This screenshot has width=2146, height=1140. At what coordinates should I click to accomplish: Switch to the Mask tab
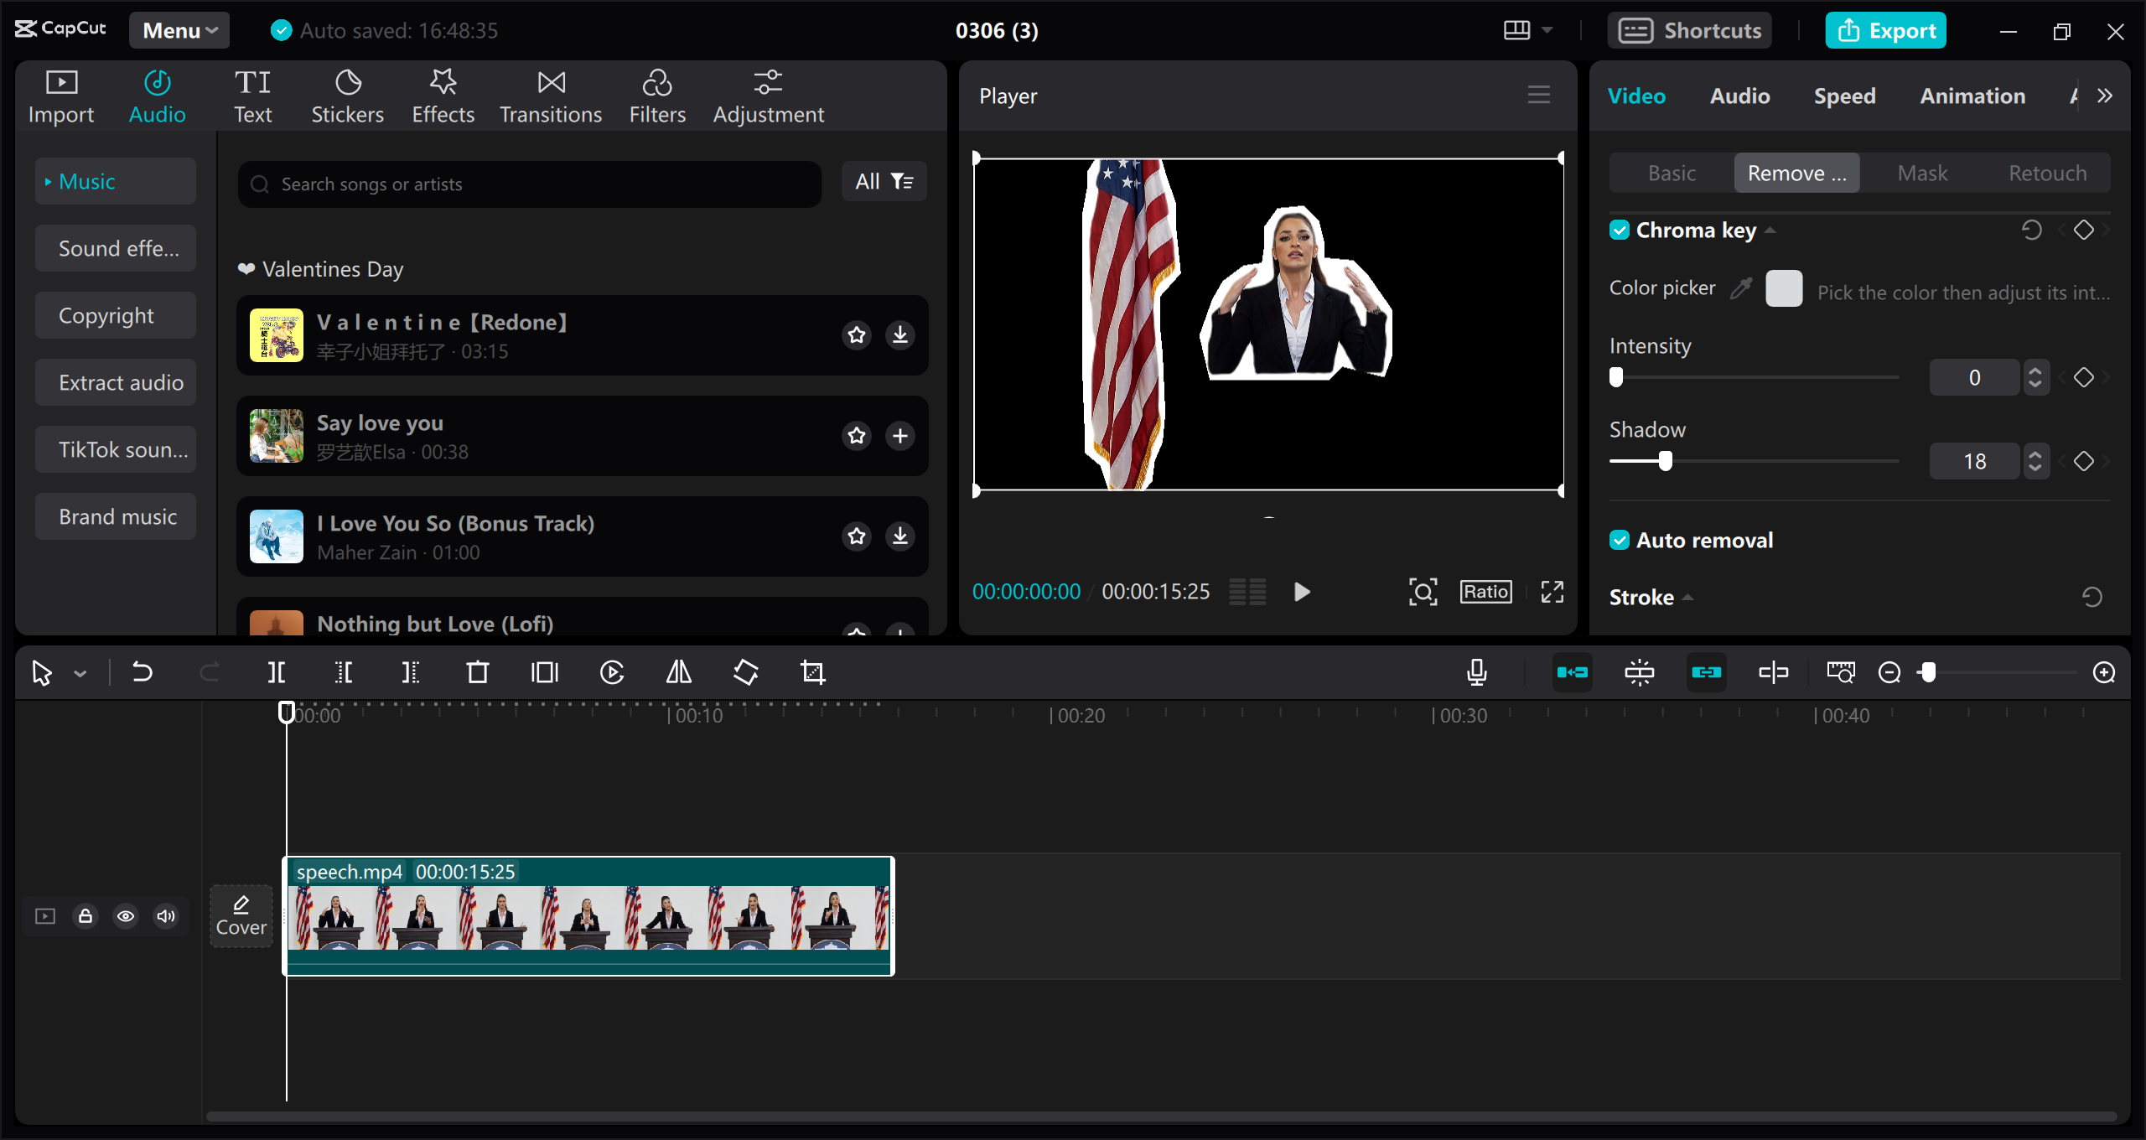click(1922, 172)
